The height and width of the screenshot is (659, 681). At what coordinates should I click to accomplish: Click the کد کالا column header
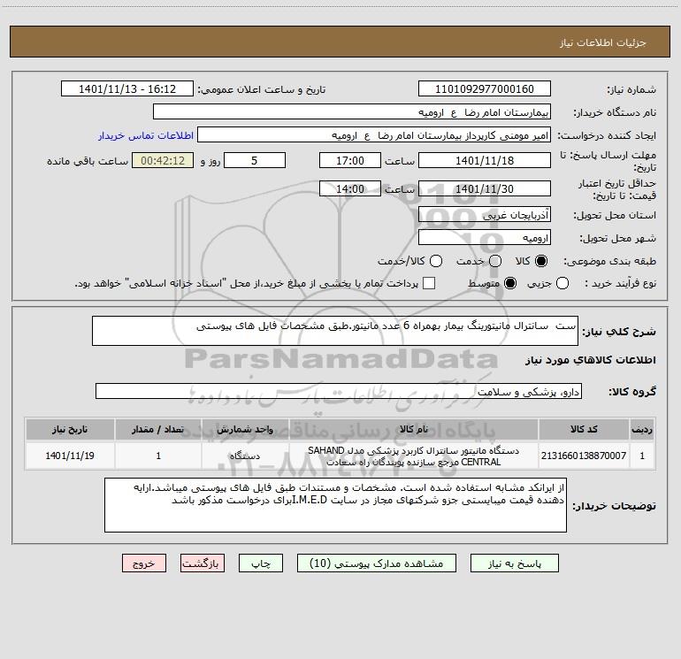[x=584, y=430]
